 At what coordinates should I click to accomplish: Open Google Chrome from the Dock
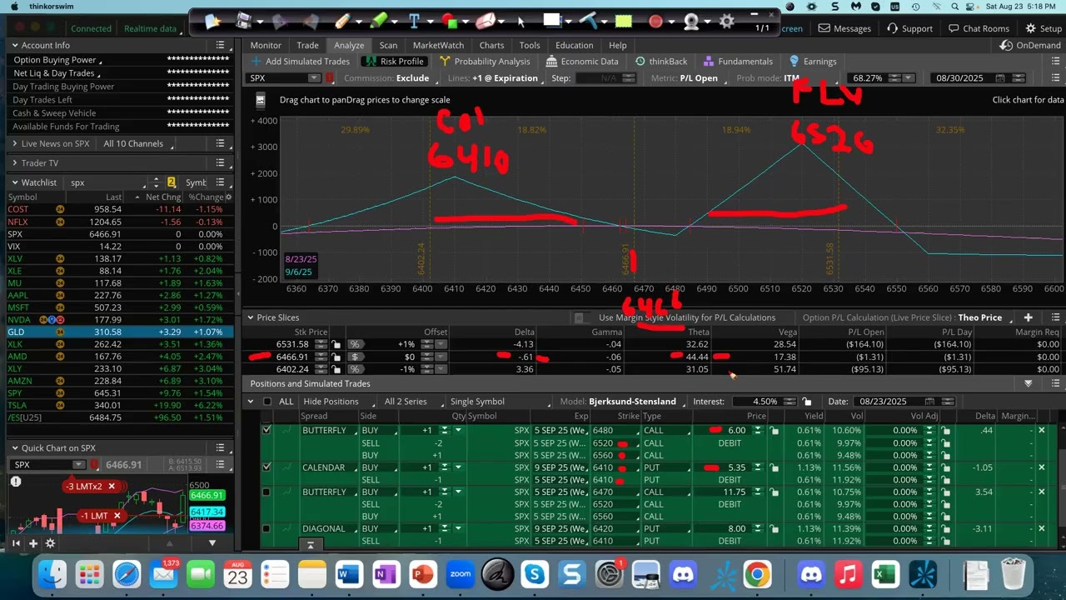tap(757, 574)
